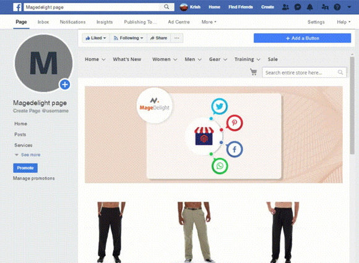Click the search magnifier in Facebook bar
Viewport: 359px width, 263px height.
pos(167,7)
